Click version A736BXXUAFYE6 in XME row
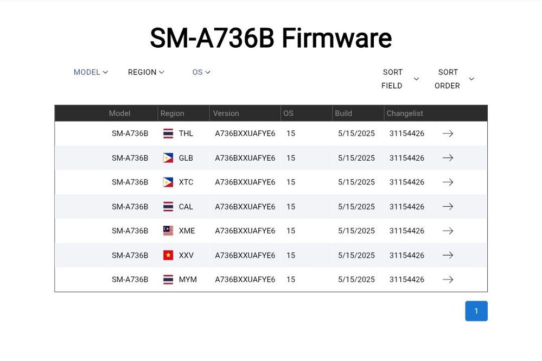This screenshot has height=361, width=542. [245, 231]
